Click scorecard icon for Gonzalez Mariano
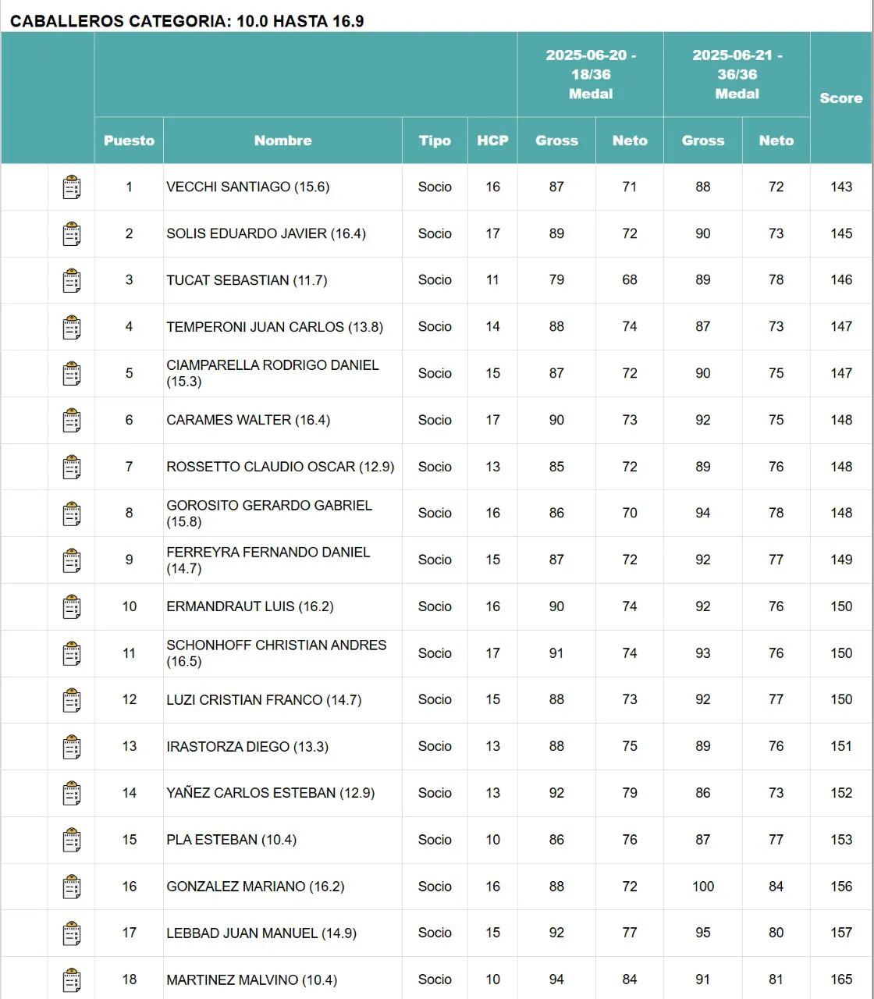 tap(72, 887)
